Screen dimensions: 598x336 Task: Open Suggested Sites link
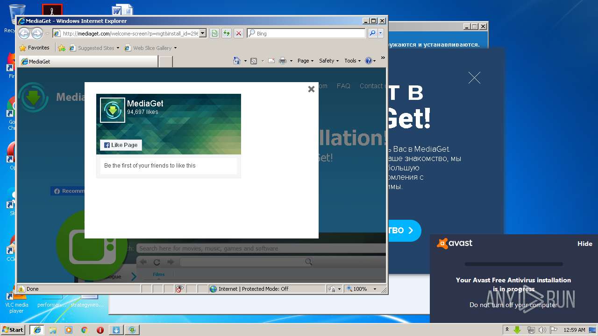click(x=94, y=48)
